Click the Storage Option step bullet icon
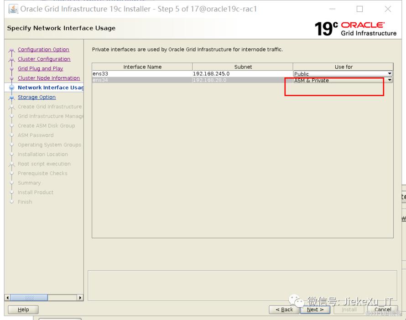Image resolution: width=406 pixels, height=320 pixels. 12,98
